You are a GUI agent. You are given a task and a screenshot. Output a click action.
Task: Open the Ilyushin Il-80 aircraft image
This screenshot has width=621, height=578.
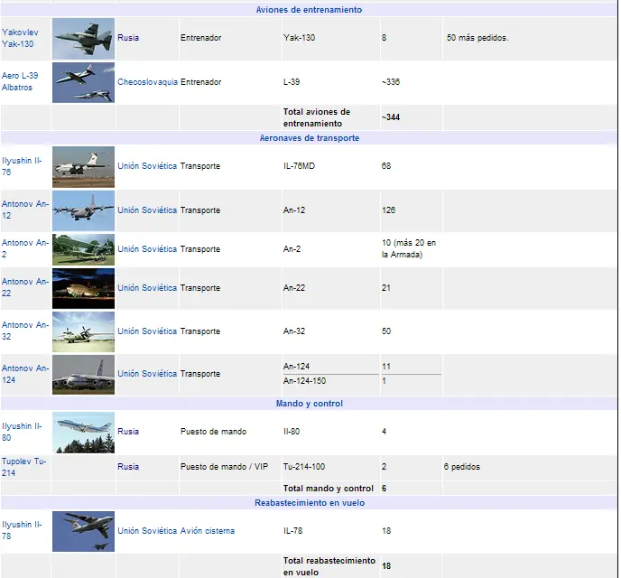(x=83, y=432)
